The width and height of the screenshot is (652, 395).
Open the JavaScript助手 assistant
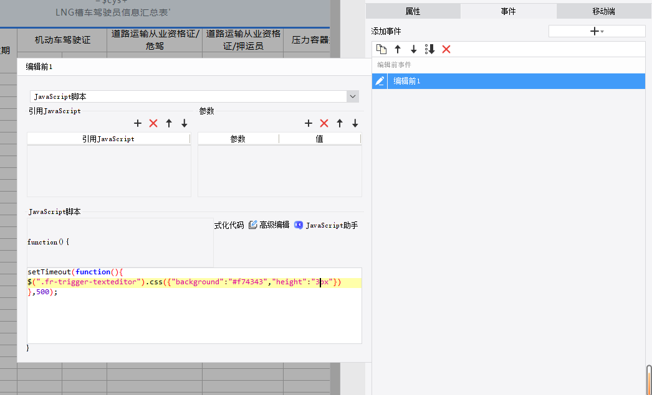click(326, 225)
